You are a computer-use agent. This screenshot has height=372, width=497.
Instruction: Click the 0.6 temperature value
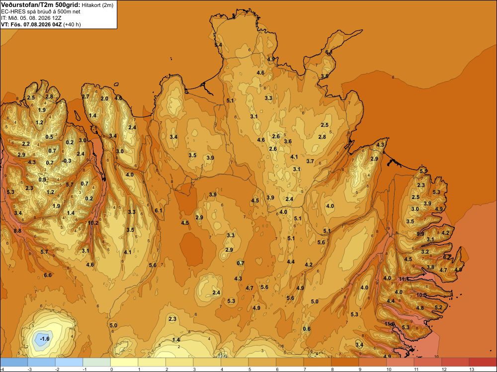307,329
